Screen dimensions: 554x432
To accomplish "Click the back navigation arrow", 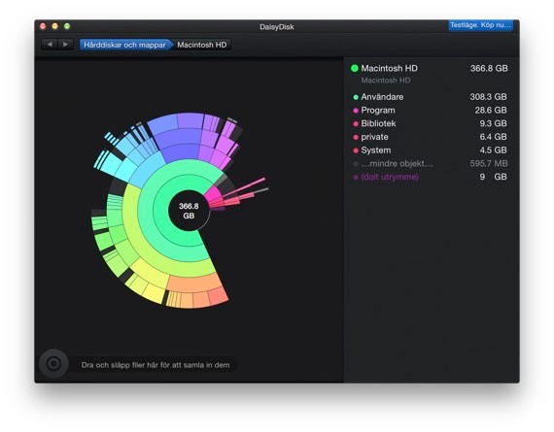I will [x=50, y=45].
